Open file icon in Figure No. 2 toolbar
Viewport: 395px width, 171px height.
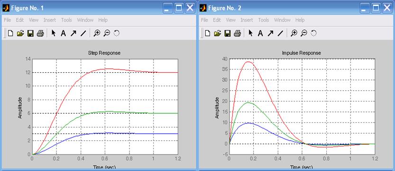[x=217, y=33]
